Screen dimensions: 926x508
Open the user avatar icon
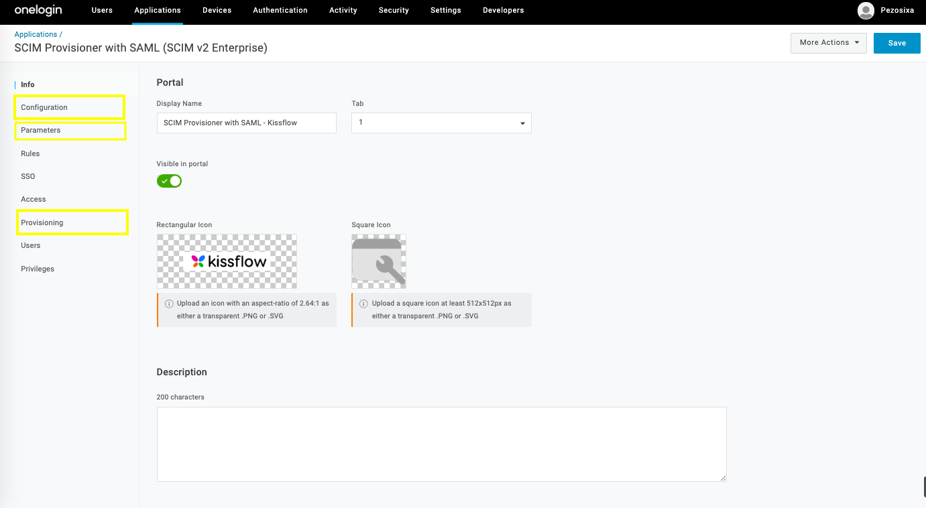click(x=866, y=10)
